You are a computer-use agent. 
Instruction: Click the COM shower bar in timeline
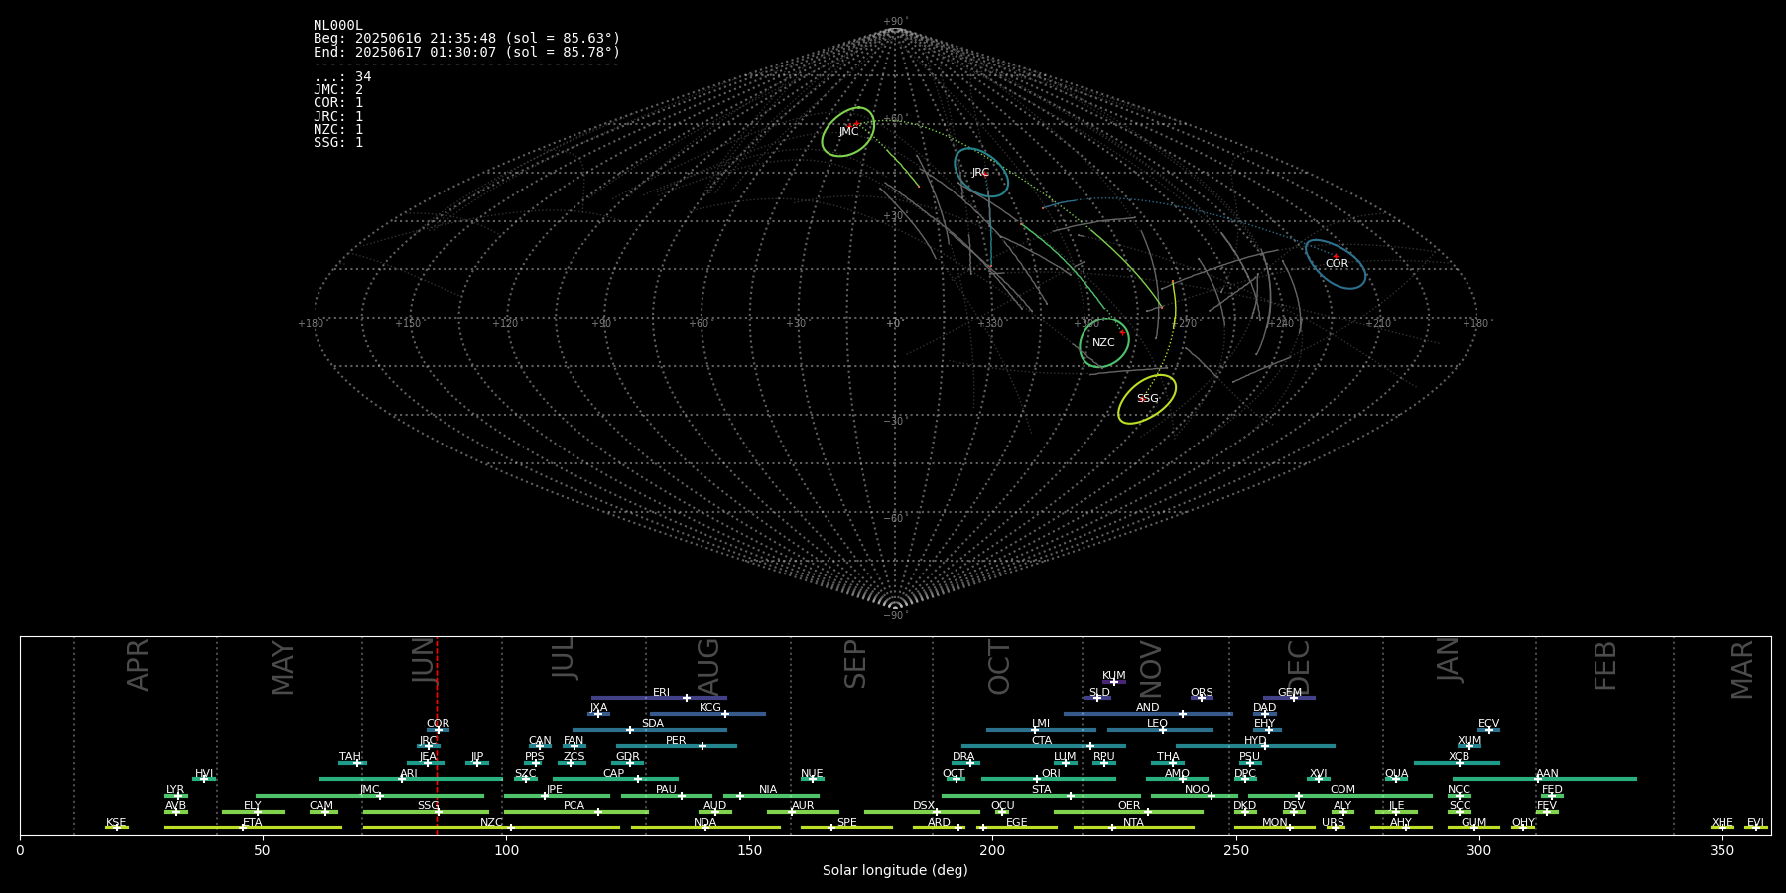coord(1340,796)
